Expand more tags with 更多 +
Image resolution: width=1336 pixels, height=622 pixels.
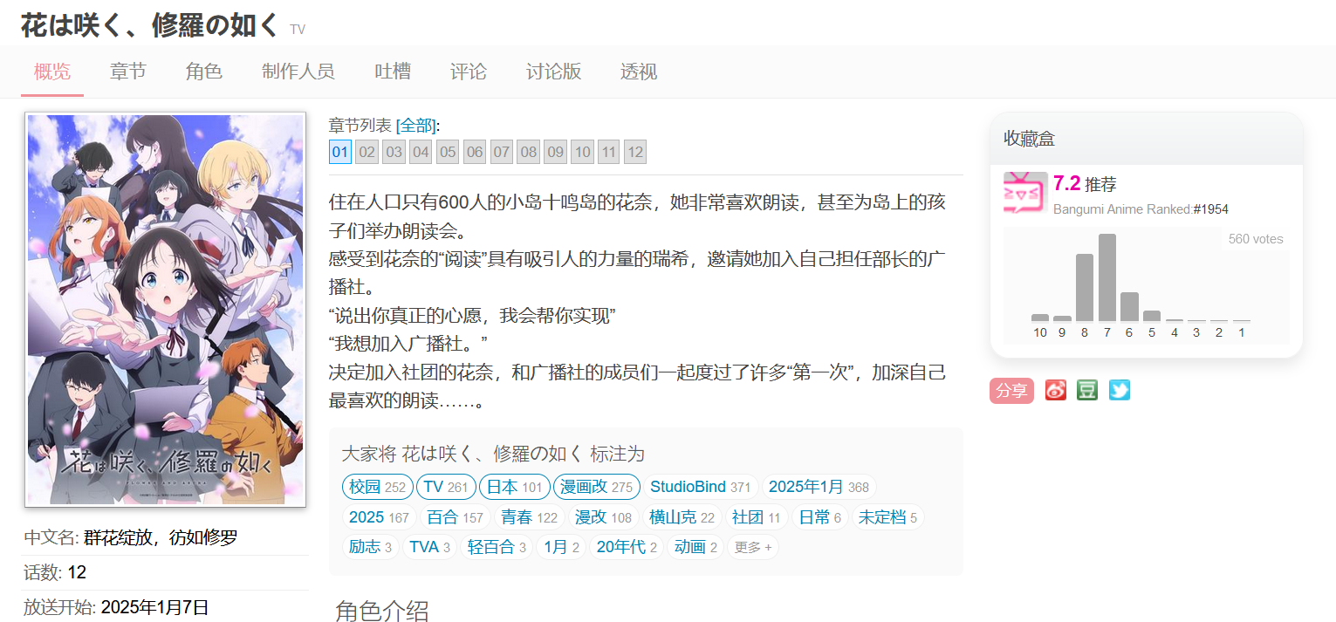pos(753,547)
